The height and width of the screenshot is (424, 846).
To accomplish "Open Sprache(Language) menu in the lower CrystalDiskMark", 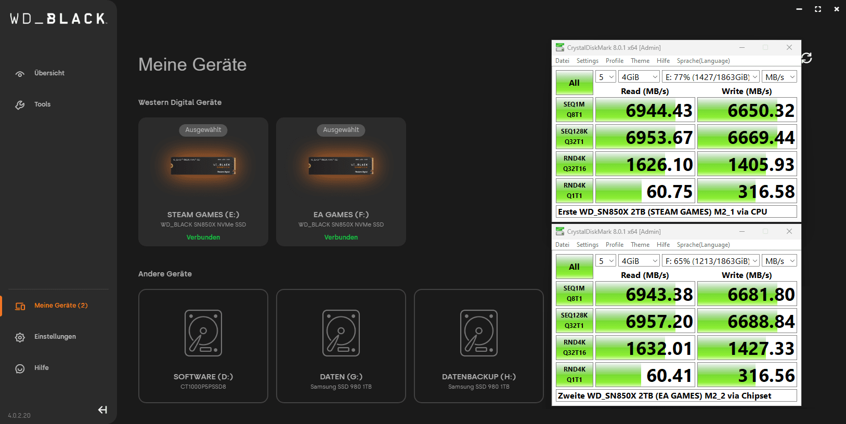I will point(704,245).
